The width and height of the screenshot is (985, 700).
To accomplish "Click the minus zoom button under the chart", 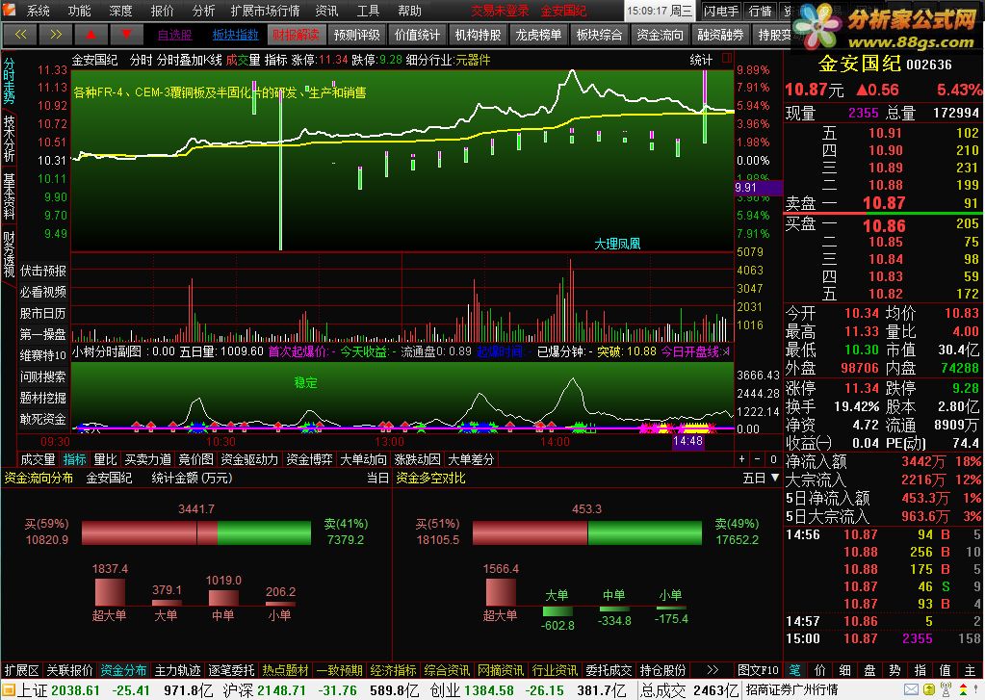I will click(758, 459).
